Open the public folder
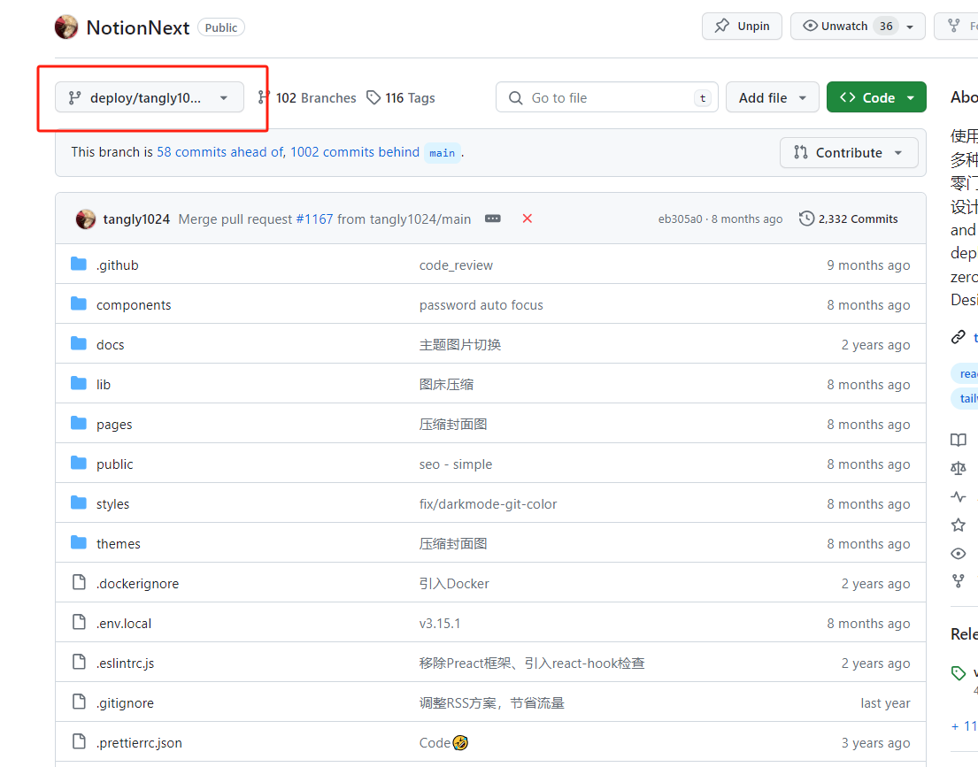The image size is (978, 767). click(115, 464)
